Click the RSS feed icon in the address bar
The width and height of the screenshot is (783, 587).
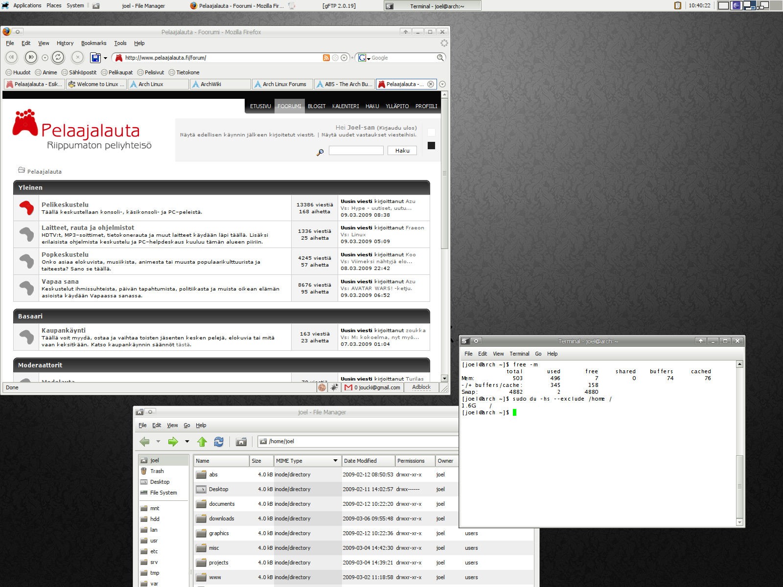pyautogui.click(x=326, y=58)
